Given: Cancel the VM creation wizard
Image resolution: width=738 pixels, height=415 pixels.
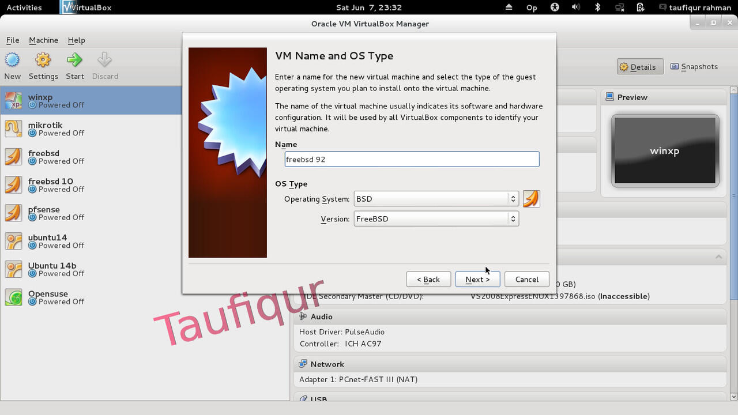Looking at the screenshot, I should [526, 279].
